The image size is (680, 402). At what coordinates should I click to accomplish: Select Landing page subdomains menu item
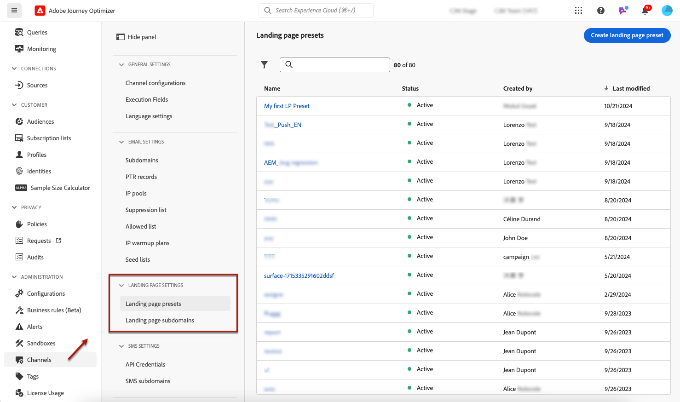[160, 320]
